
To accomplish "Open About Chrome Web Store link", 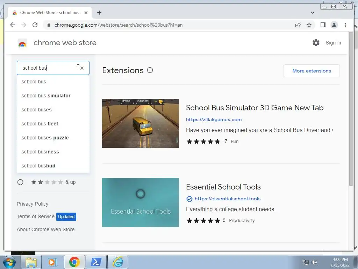I will point(46,229).
